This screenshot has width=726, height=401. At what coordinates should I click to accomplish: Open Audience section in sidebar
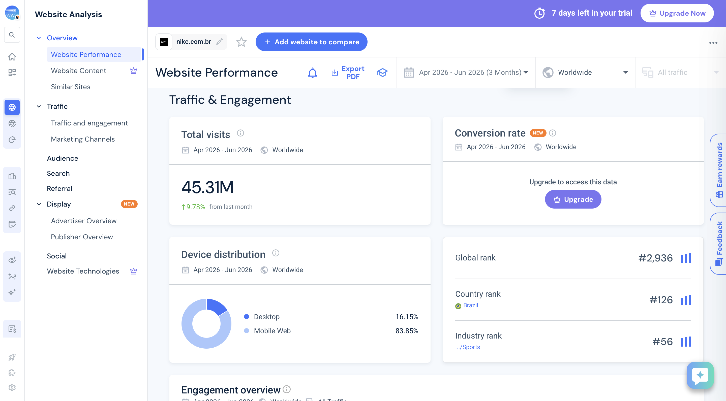(63, 158)
